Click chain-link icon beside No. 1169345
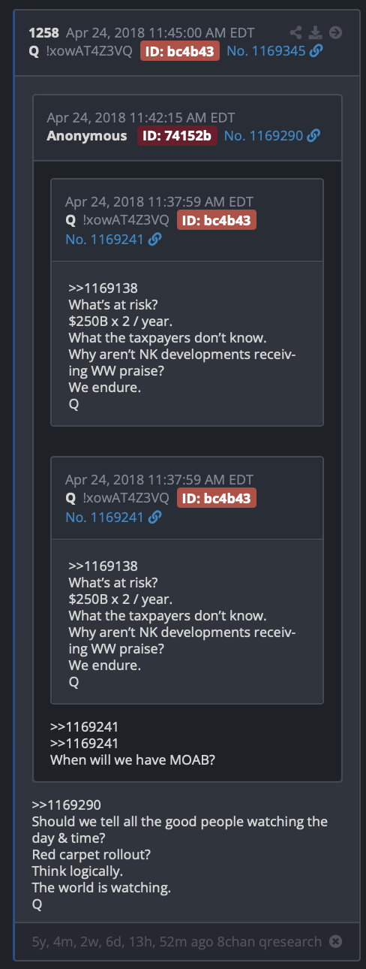Viewport: 366px width, 969px height. pos(316,51)
